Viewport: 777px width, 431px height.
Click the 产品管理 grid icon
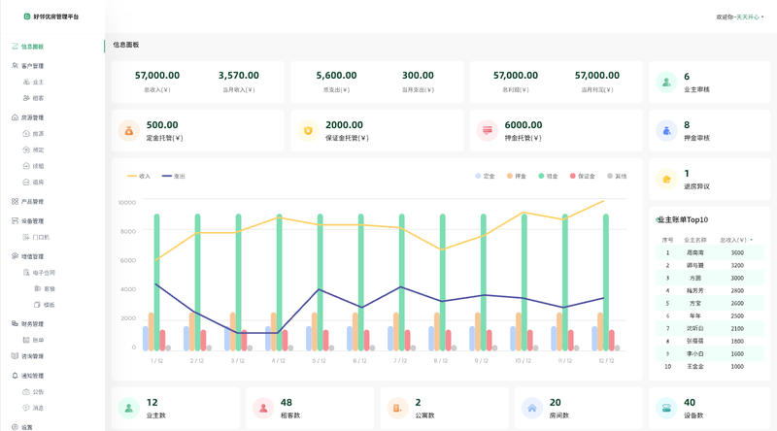tap(15, 201)
